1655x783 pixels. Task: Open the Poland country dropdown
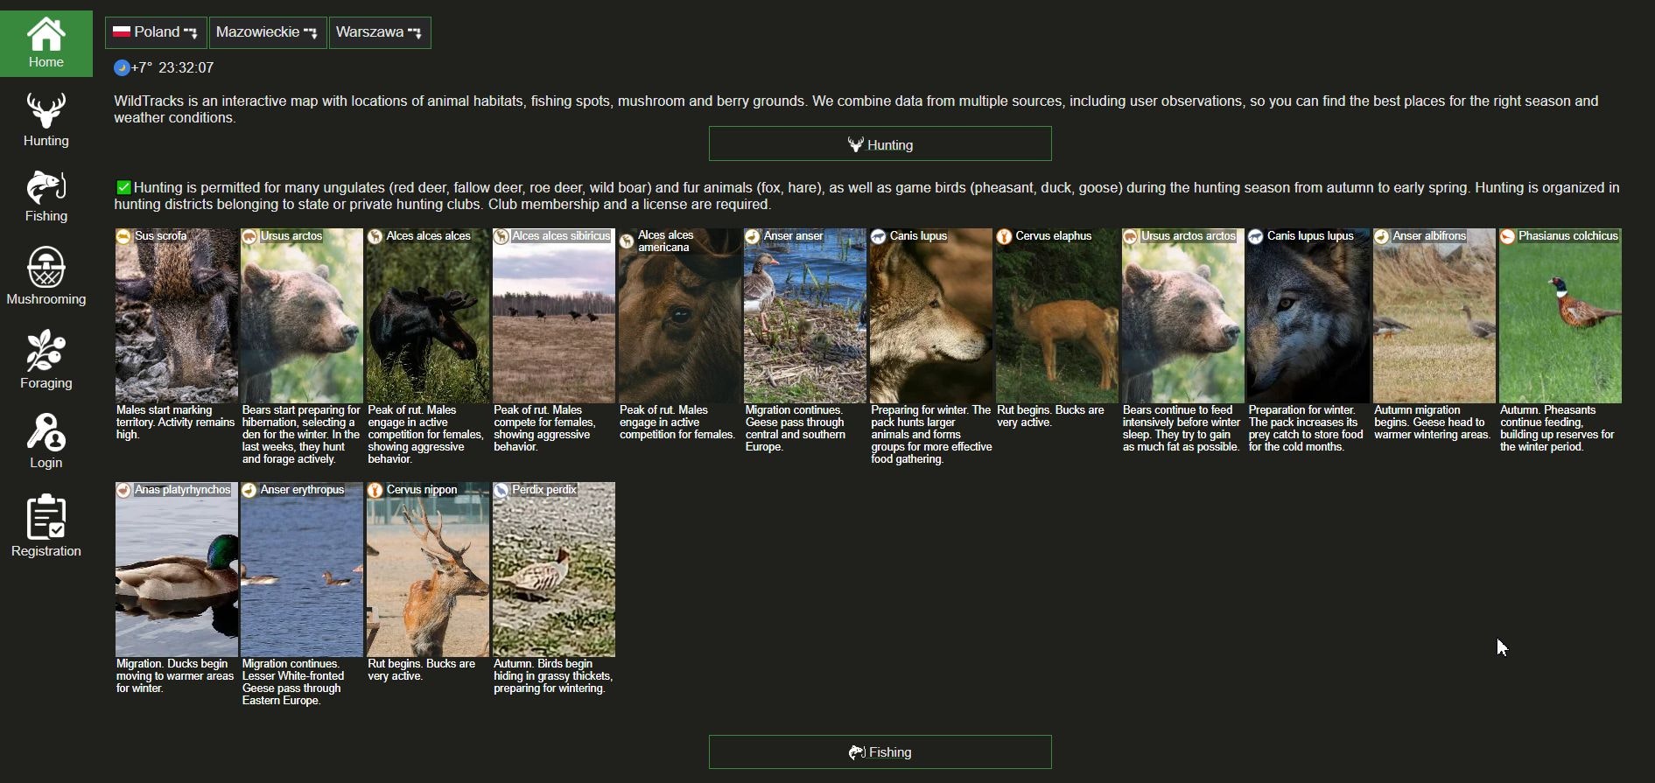156,32
